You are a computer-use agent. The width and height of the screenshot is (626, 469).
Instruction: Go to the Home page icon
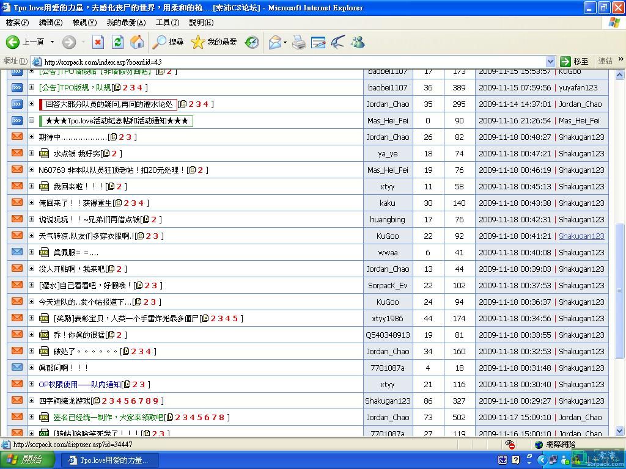tap(138, 42)
